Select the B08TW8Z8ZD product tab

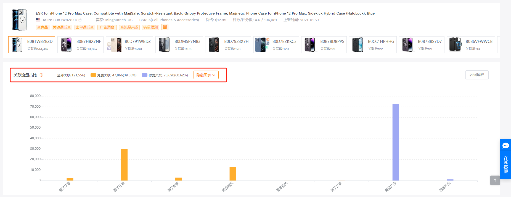coord(32,45)
